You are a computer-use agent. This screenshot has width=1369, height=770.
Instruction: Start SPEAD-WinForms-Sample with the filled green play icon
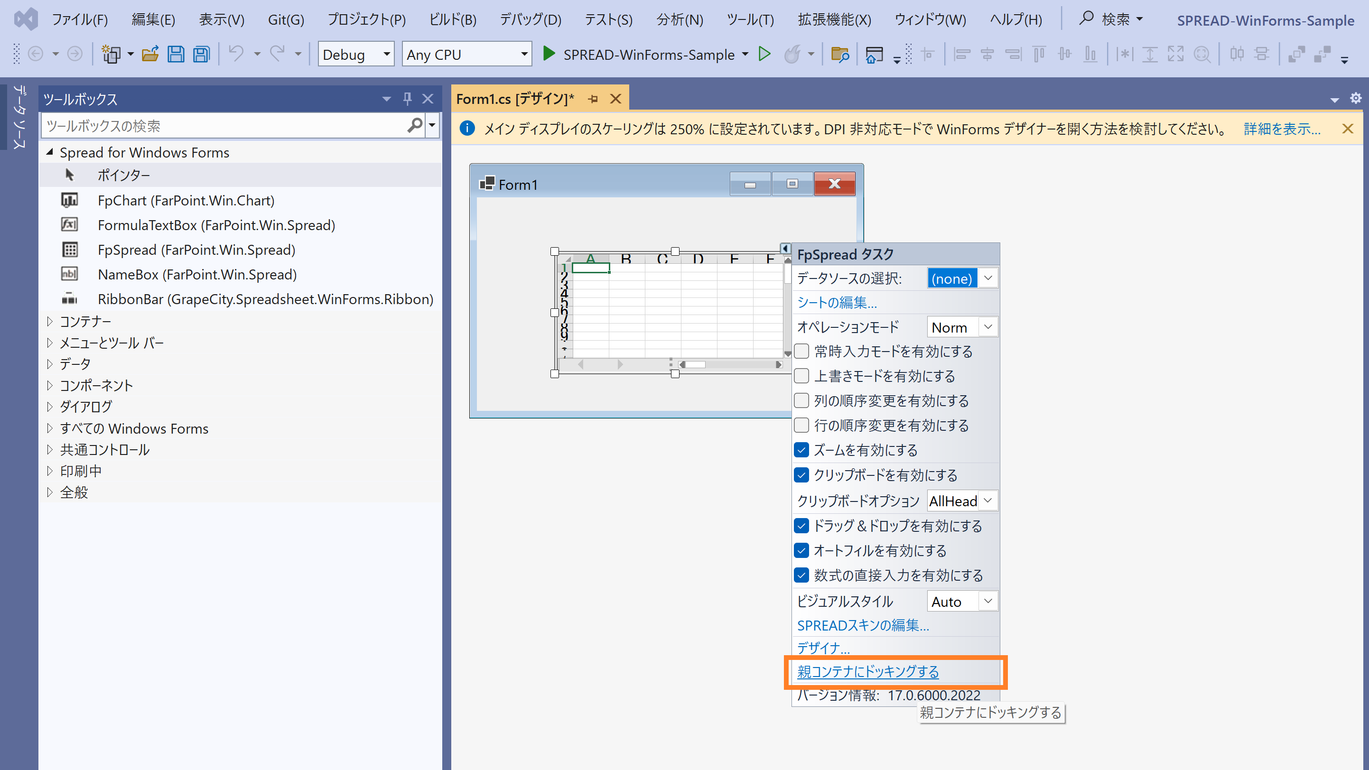coord(549,54)
